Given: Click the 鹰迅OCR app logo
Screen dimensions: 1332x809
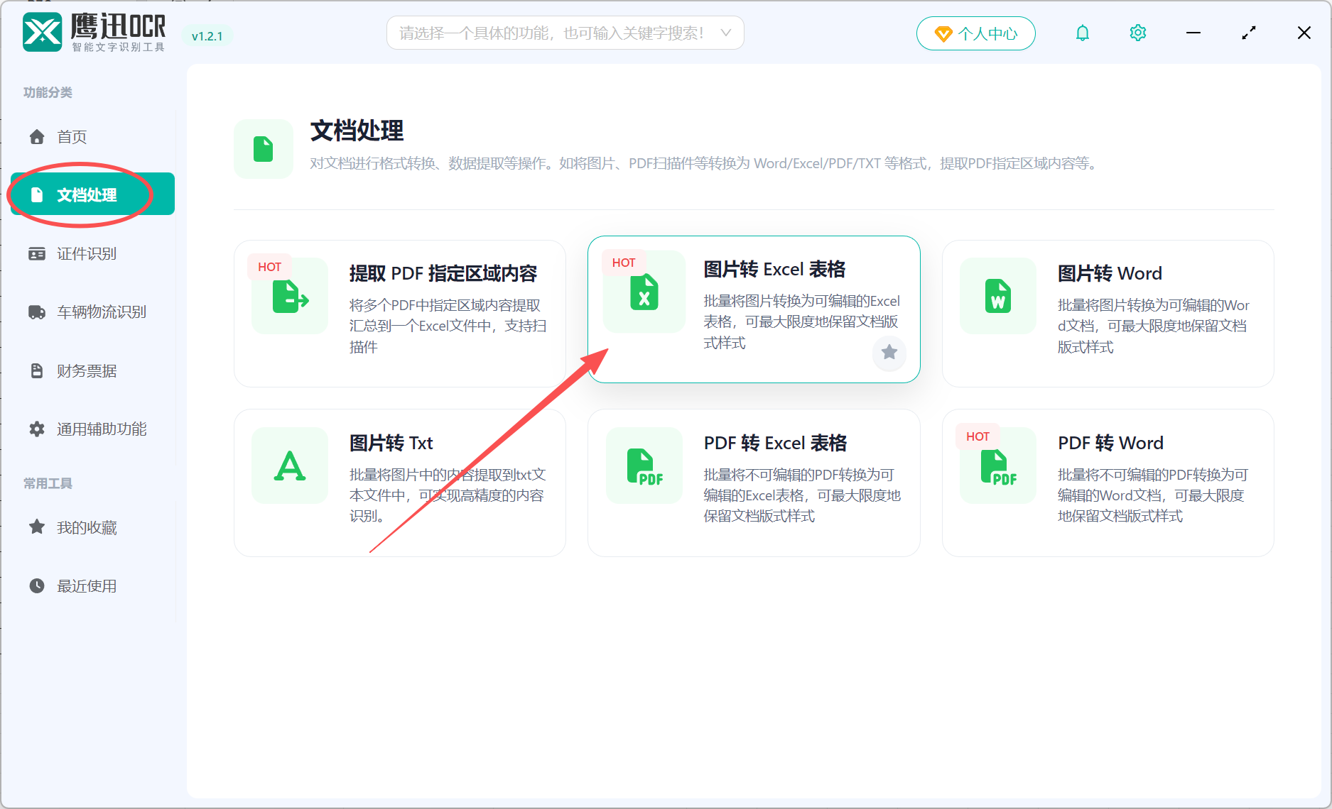Looking at the screenshot, I should tap(42, 33).
